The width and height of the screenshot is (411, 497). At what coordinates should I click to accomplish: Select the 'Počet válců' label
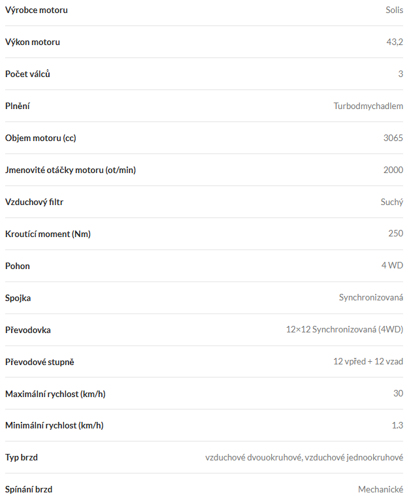point(27,74)
